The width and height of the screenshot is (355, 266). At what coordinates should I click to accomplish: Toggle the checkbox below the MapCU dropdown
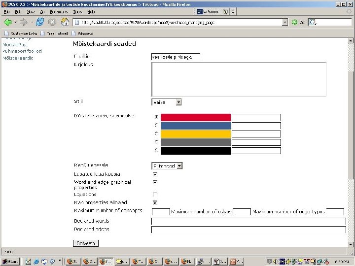[x=155, y=174]
